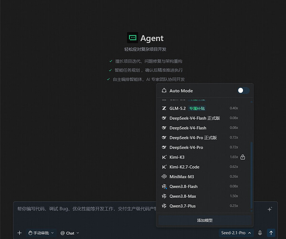Pick the Kimi-K2.7-Code model
This screenshot has height=239, width=286.
coord(203,167)
